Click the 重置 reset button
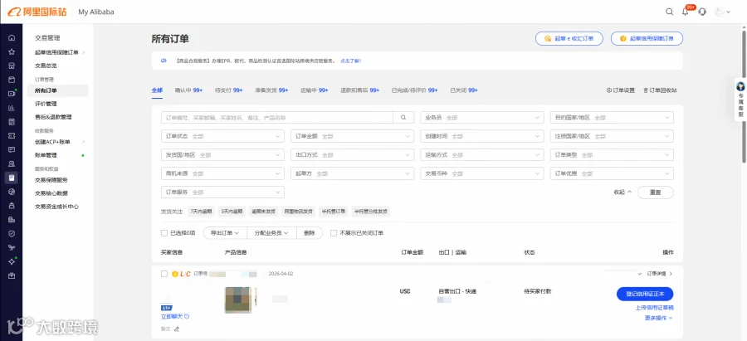747x341 pixels. pyautogui.click(x=655, y=192)
